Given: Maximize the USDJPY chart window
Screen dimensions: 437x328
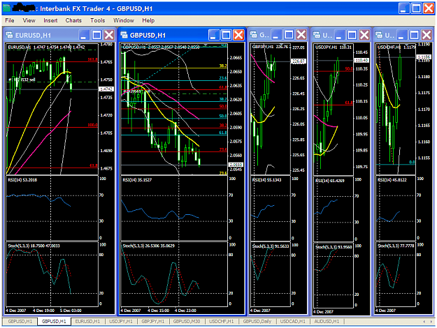Looking at the screenshot, I should pos(352,35).
